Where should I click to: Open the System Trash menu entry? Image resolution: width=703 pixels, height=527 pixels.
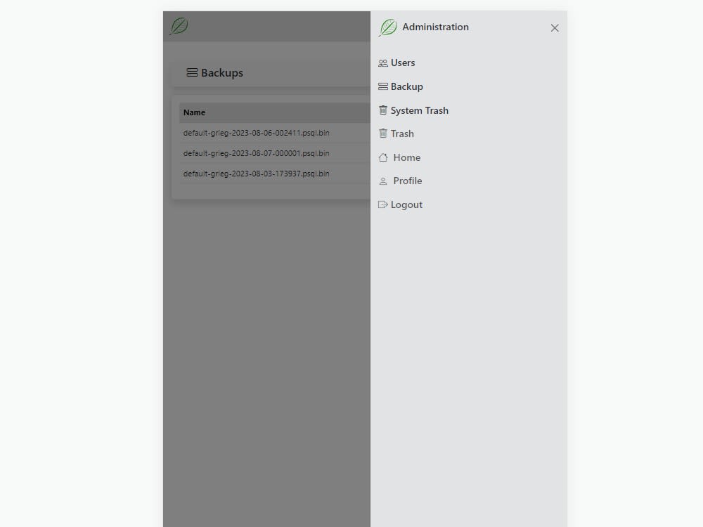(419, 110)
